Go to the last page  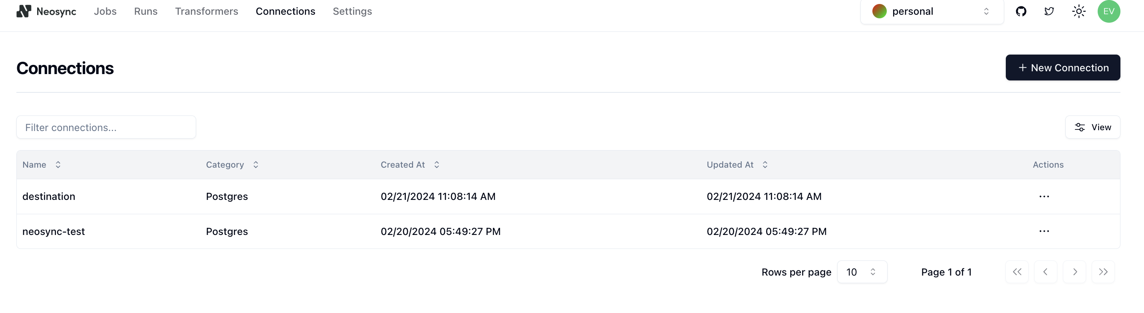pyautogui.click(x=1103, y=272)
